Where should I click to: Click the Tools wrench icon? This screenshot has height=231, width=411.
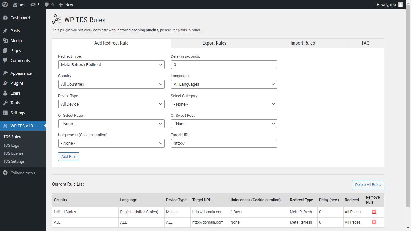pyautogui.click(x=5, y=103)
